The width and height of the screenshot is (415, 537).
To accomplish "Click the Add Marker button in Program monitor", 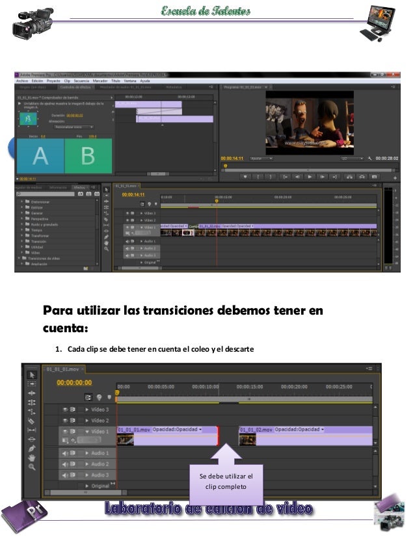I will [245, 177].
